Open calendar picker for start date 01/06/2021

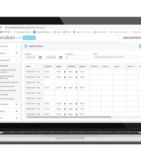[x=40, y=58]
